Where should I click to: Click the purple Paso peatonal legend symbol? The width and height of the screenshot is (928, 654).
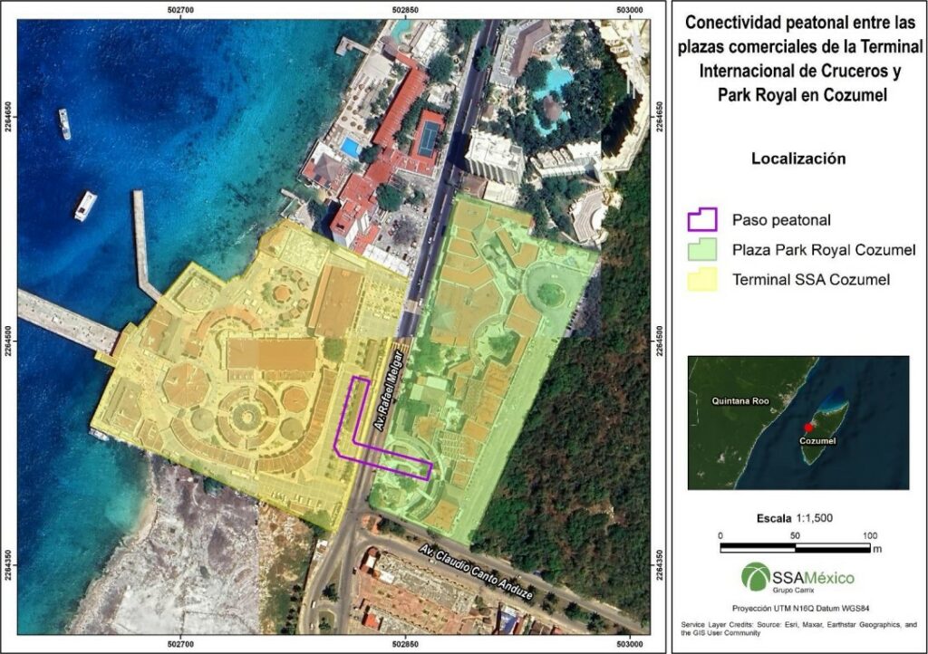702,219
